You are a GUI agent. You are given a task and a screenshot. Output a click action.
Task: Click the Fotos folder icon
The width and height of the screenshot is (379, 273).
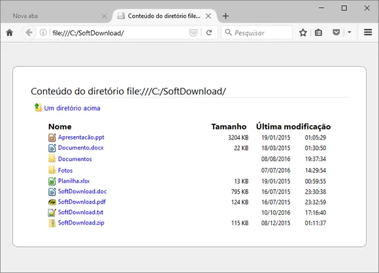52,170
